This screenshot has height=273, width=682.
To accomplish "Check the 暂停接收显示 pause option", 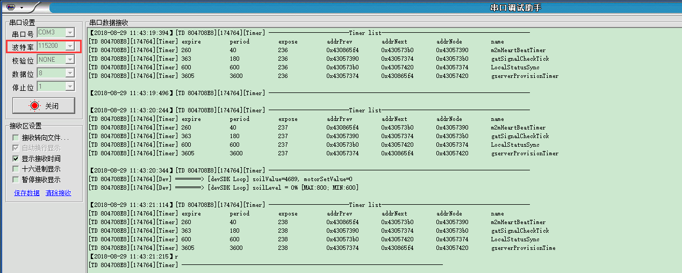I will point(16,180).
